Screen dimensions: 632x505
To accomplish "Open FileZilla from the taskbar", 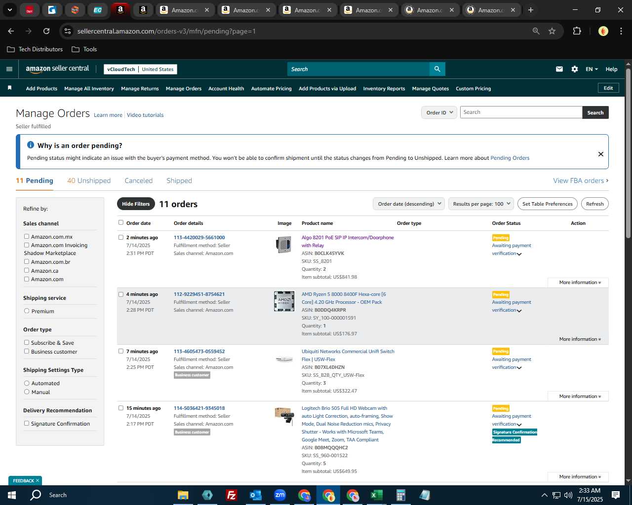I will pos(231,495).
